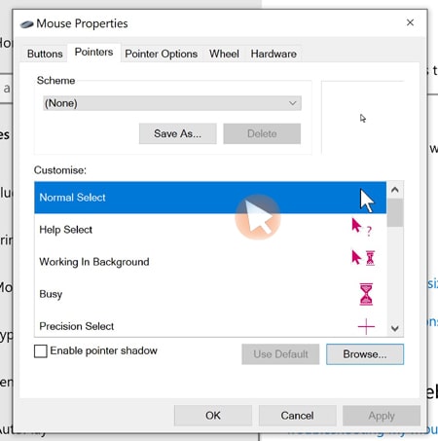Go to the Wheel tab
438x441 pixels.
[x=224, y=54]
